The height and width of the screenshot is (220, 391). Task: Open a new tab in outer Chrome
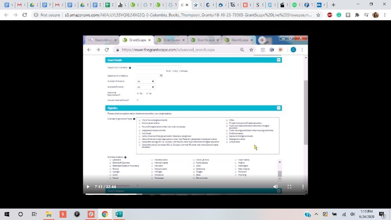pyautogui.click(x=333, y=5)
